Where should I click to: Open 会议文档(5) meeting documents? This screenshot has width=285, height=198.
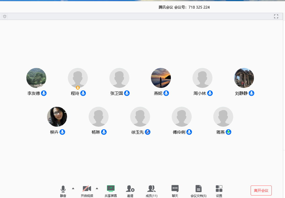click(x=199, y=189)
